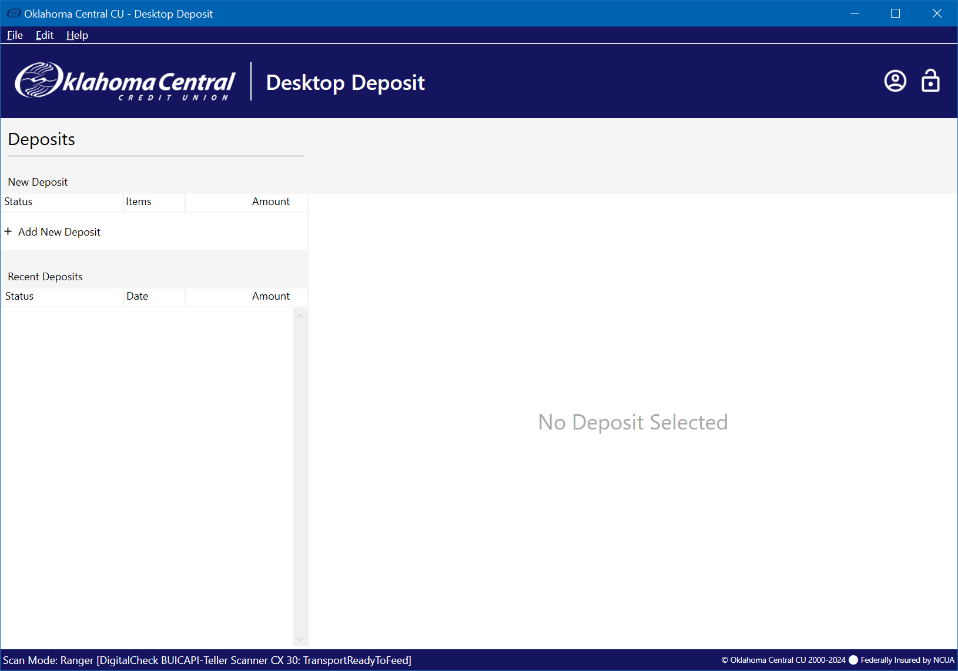Click the Recent Deposits section label
The image size is (958, 671).
(45, 277)
